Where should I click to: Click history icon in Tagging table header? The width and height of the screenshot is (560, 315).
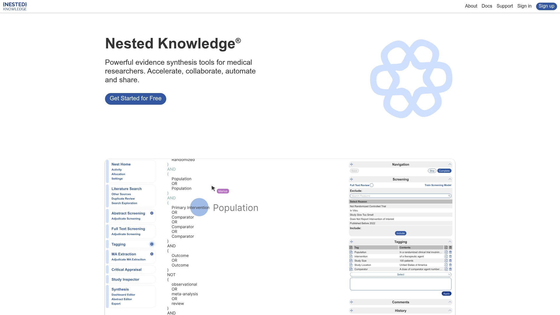[446, 248]
